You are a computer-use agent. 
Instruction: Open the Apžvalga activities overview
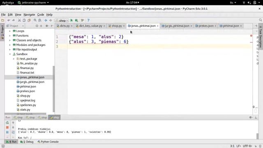[x=8, y=2]
